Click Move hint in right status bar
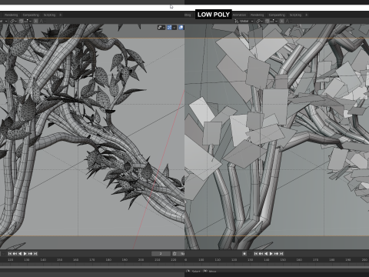This screenshot has width=369, height=277. point(212,272)
